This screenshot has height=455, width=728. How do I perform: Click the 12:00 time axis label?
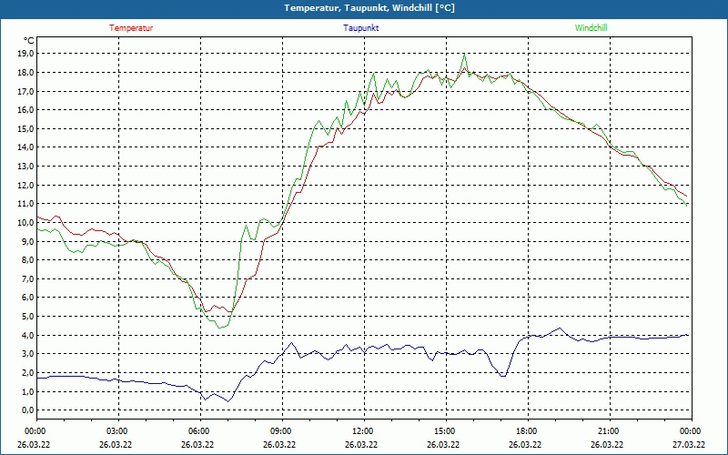[x=362, y=431]
